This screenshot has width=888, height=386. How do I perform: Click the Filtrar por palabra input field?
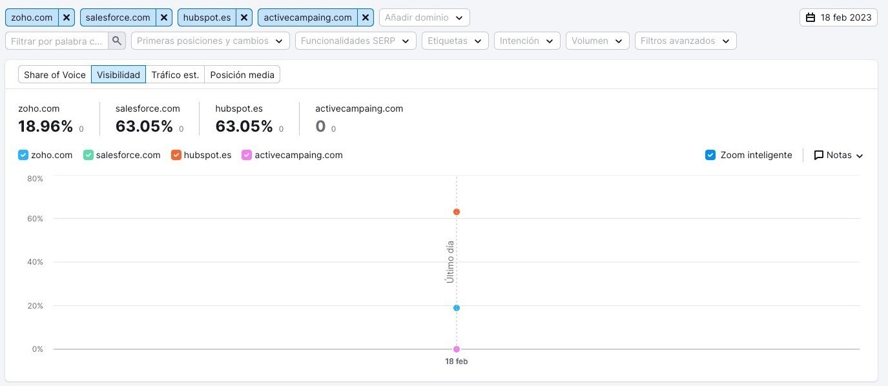point(57,41)
